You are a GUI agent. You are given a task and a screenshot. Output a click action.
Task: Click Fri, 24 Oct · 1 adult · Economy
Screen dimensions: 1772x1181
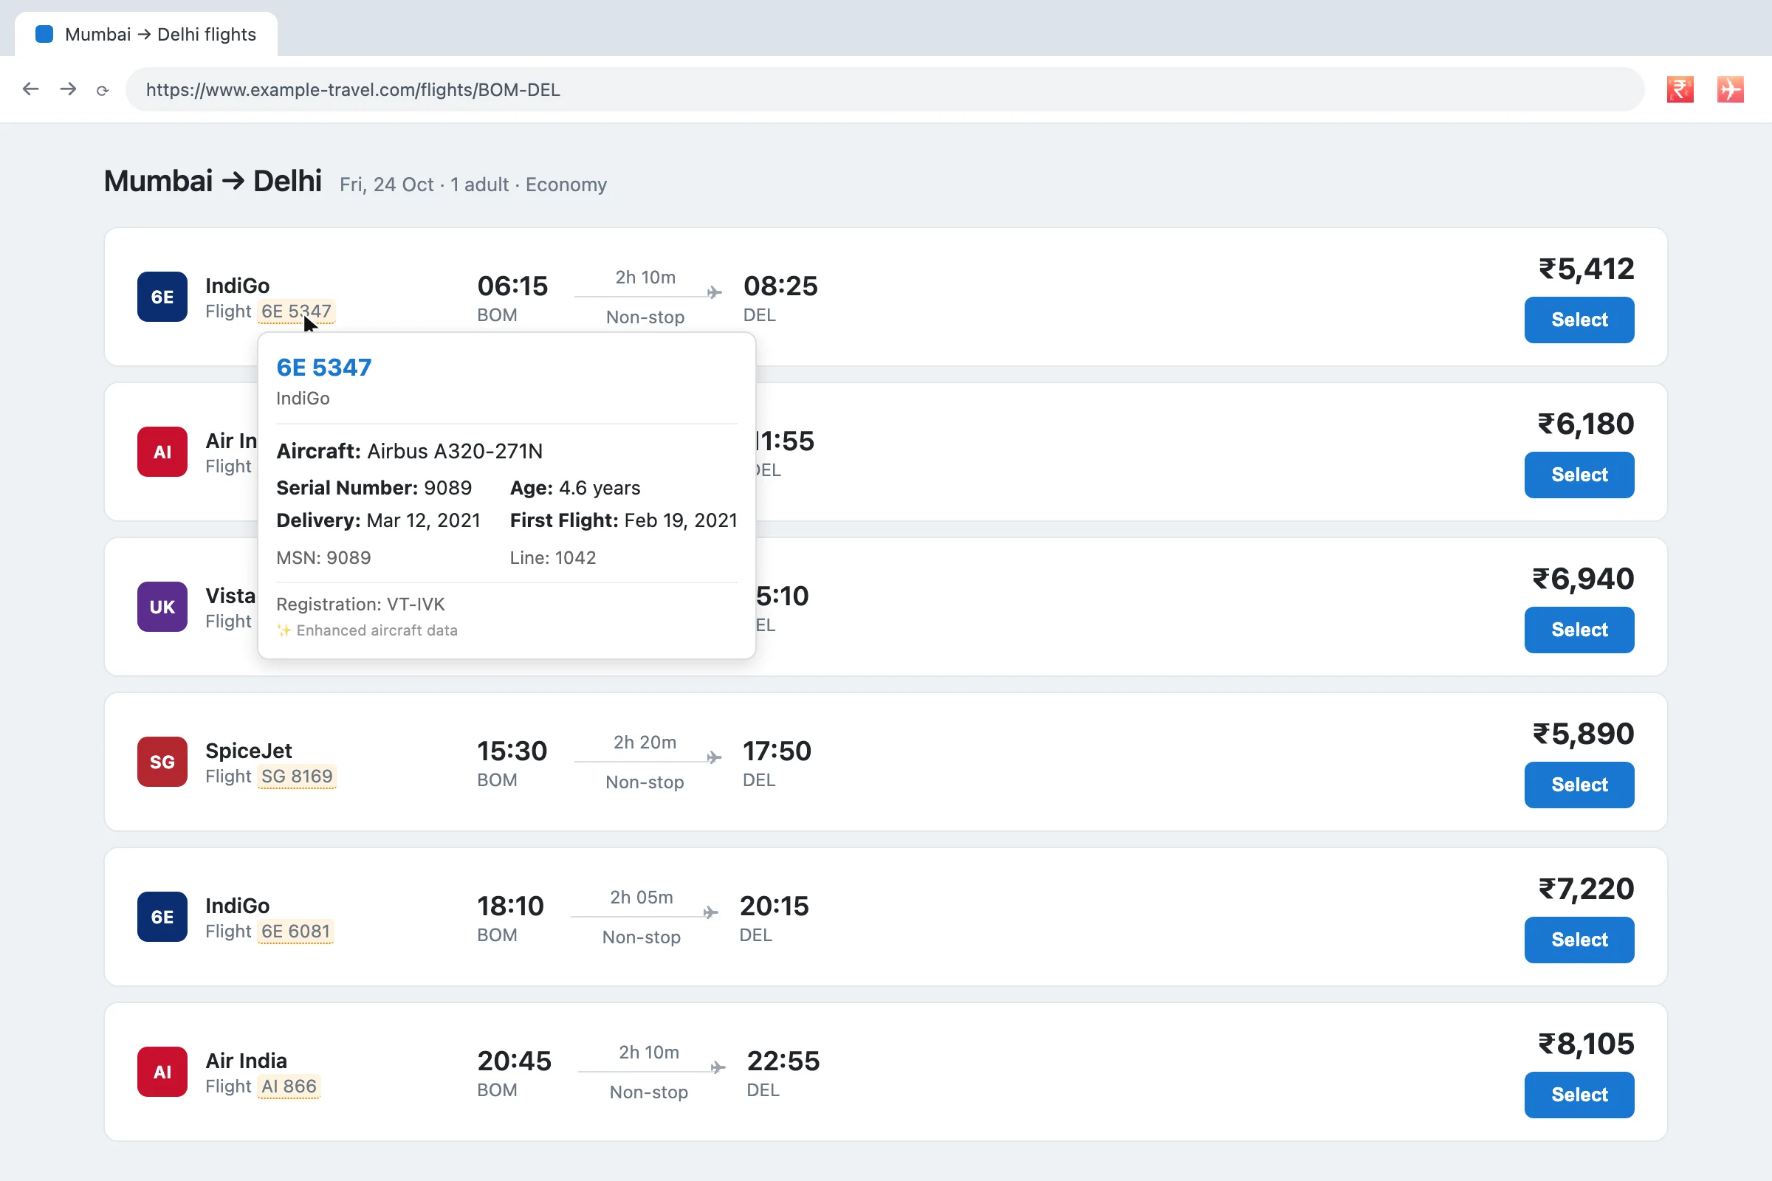click(x=473, y=185)
